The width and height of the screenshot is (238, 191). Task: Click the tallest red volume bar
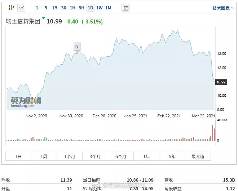(x=212, y=133)
